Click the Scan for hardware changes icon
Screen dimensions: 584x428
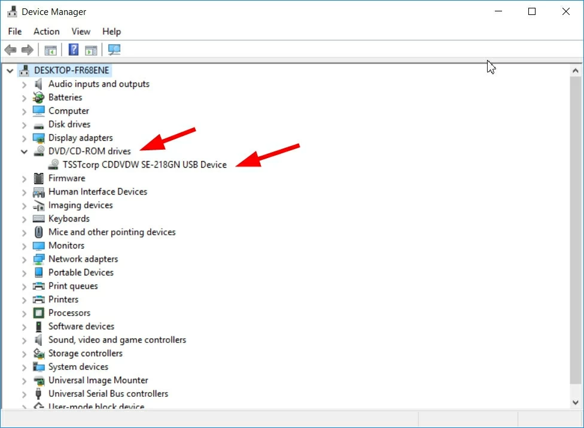pyautogui.click(x=114, y=50)
